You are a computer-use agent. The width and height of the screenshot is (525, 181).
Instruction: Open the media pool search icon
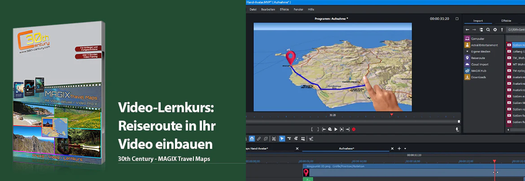(488, 29)
